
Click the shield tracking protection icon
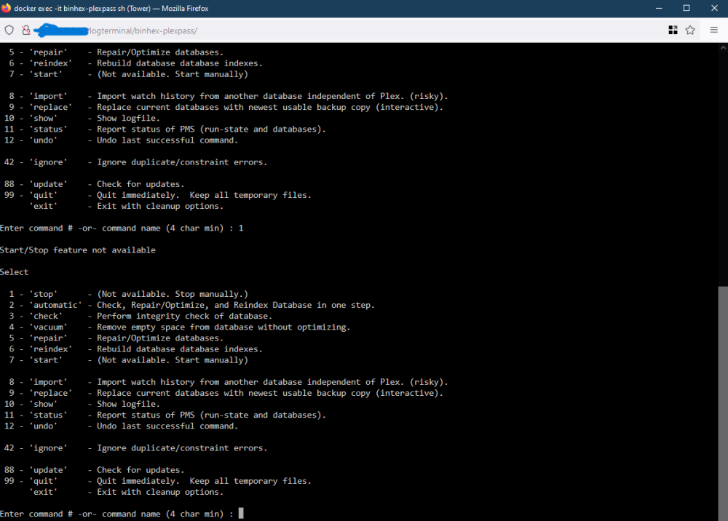coord(9,30)
